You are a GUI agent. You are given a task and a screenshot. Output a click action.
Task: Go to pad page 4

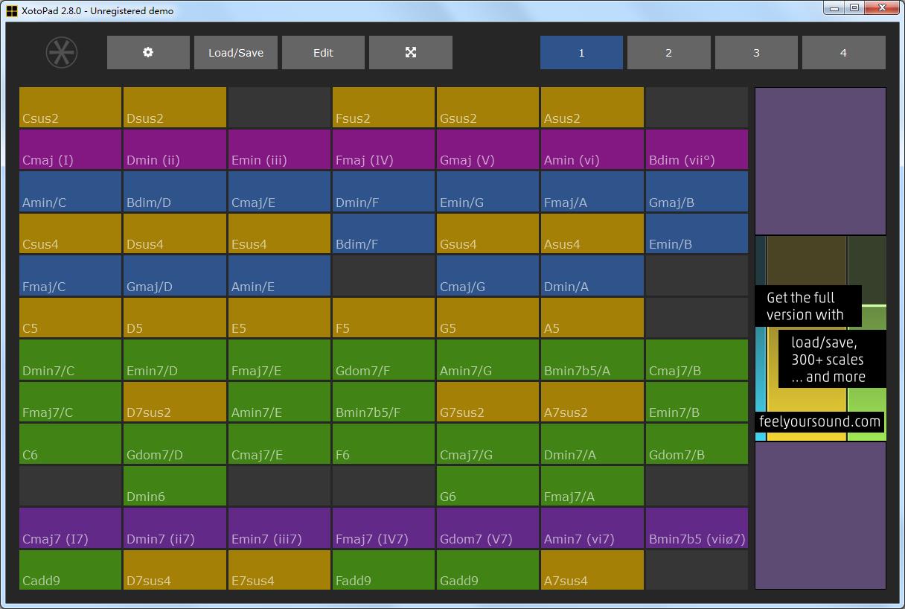[x=843, y=53]
